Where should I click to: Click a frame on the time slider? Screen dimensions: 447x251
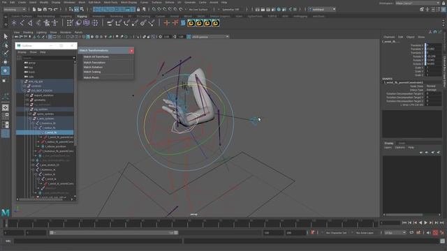(x=191, y=223)
